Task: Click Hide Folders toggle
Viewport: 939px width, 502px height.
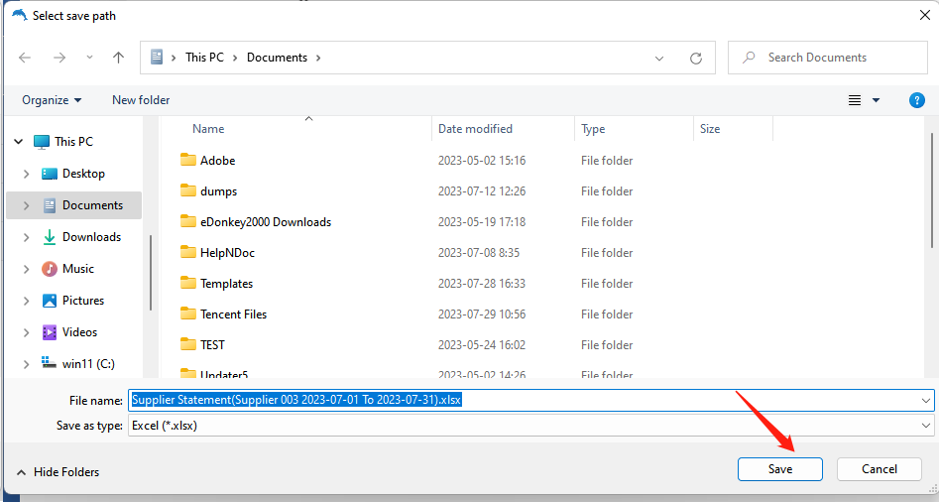Action: click(59, 472)
